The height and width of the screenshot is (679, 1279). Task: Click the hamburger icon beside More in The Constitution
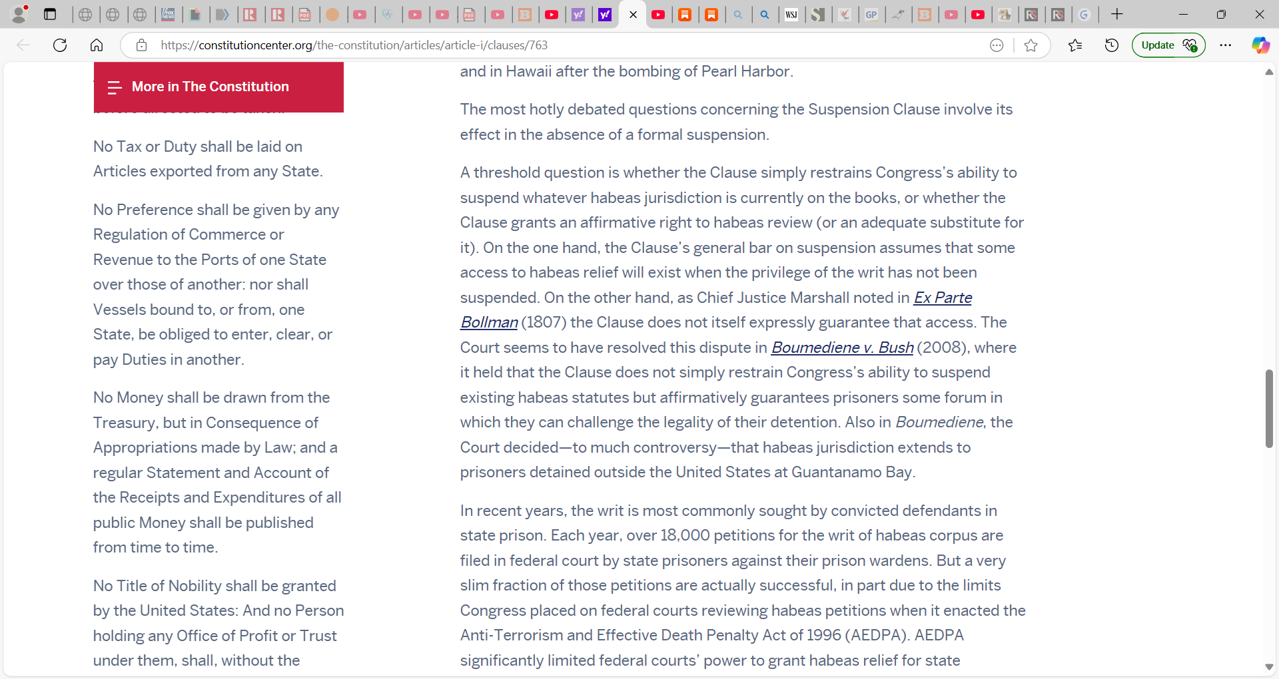(115, 87)
